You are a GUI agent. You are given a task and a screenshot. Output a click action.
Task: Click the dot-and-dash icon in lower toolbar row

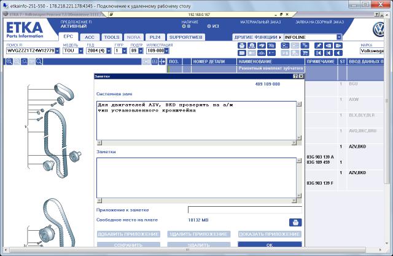[271, 53]
